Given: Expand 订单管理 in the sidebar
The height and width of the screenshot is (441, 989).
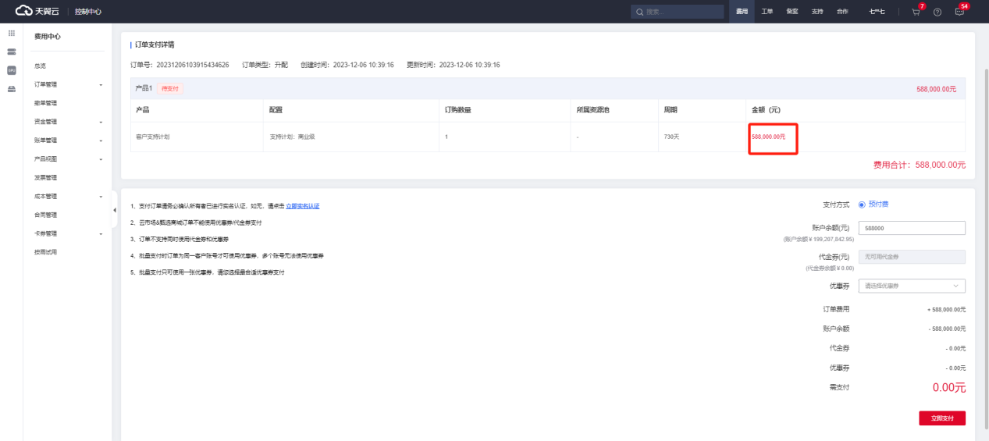Looking at the screenshot, I should (67, 84).
